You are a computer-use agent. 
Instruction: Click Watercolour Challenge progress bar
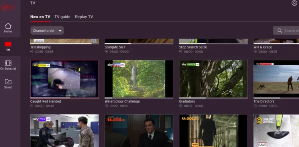(x=139, y=98)
